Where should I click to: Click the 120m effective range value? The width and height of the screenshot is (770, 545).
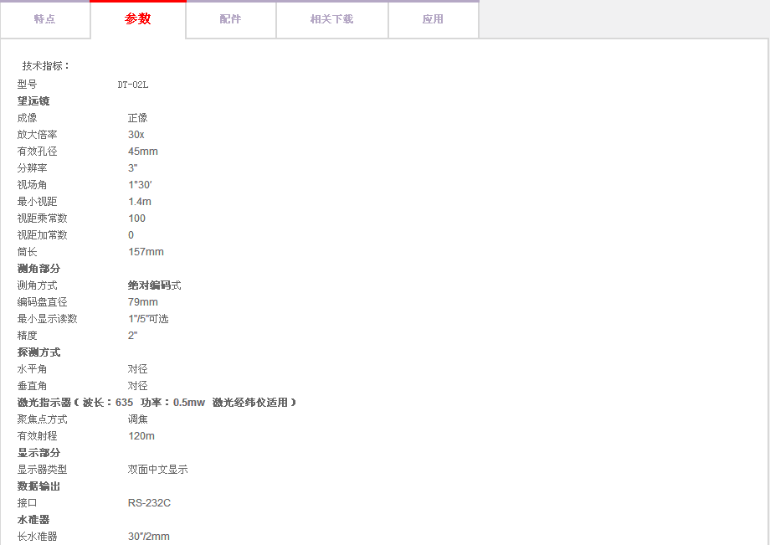coord(141,436)
